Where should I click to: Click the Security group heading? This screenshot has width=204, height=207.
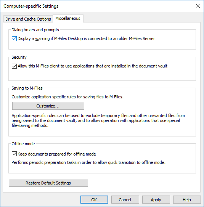[x=19, y=57]
